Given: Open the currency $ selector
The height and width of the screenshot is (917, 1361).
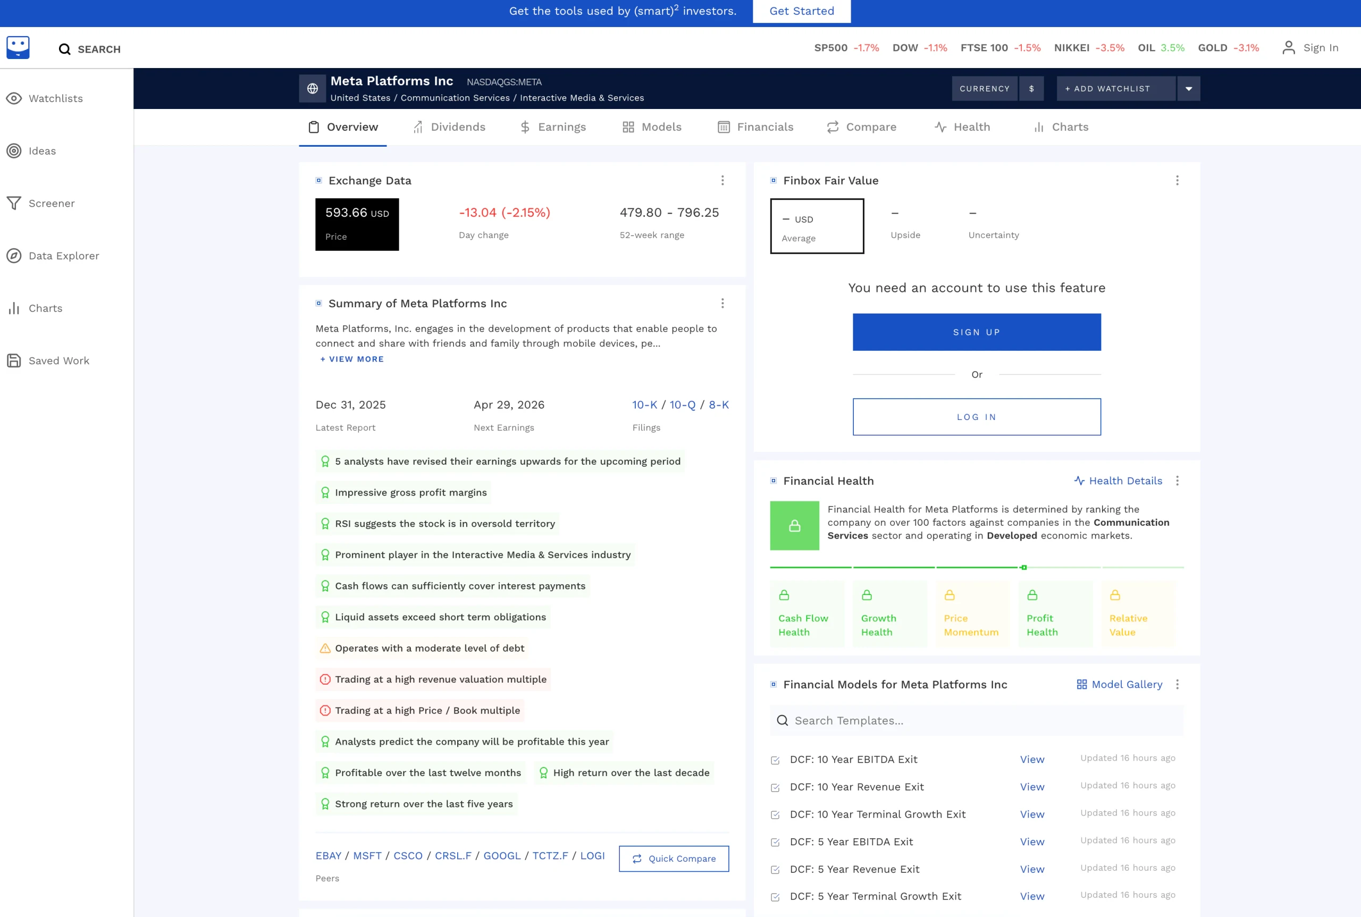Looking at the screenshot, I should point(1031,88).
